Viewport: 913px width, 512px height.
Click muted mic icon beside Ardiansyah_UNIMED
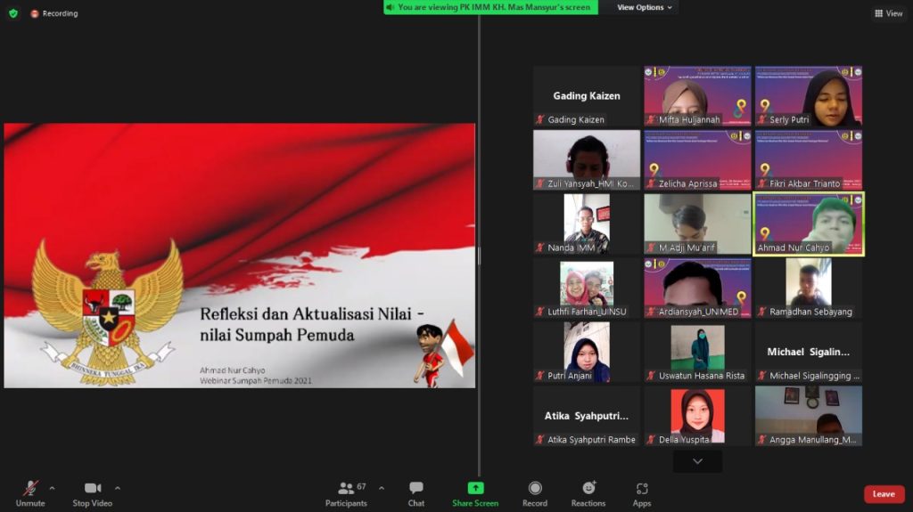(651, 312)
